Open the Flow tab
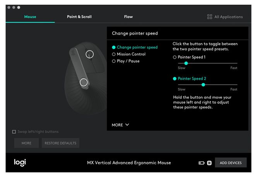 click(x=128, y=17)
